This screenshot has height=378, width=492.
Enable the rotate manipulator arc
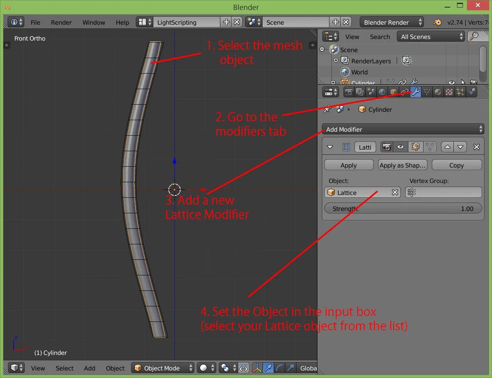tap(280, 368)
